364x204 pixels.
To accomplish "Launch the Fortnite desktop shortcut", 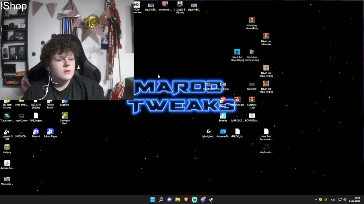I will pyautogui.click(x=223, y=117).
